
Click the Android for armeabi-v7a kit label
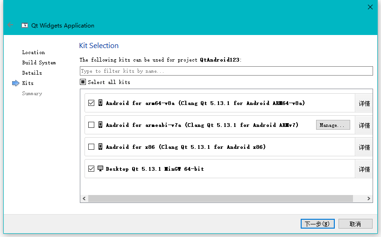click(x=202, y=125)
